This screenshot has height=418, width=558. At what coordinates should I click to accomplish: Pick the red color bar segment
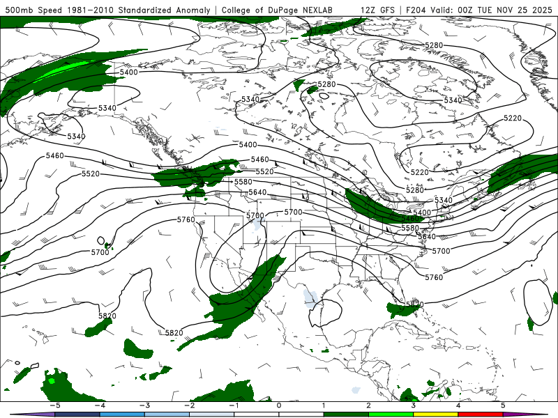[481, 415]
